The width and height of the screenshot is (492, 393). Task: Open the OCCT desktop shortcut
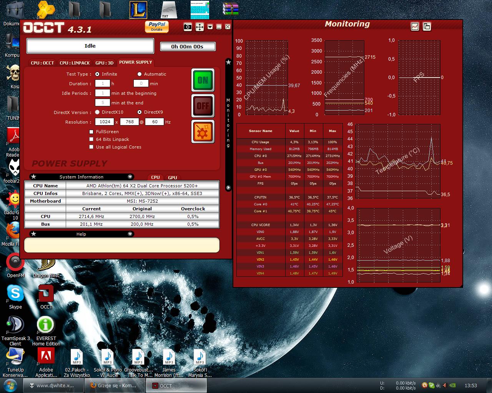pos(46,297)
